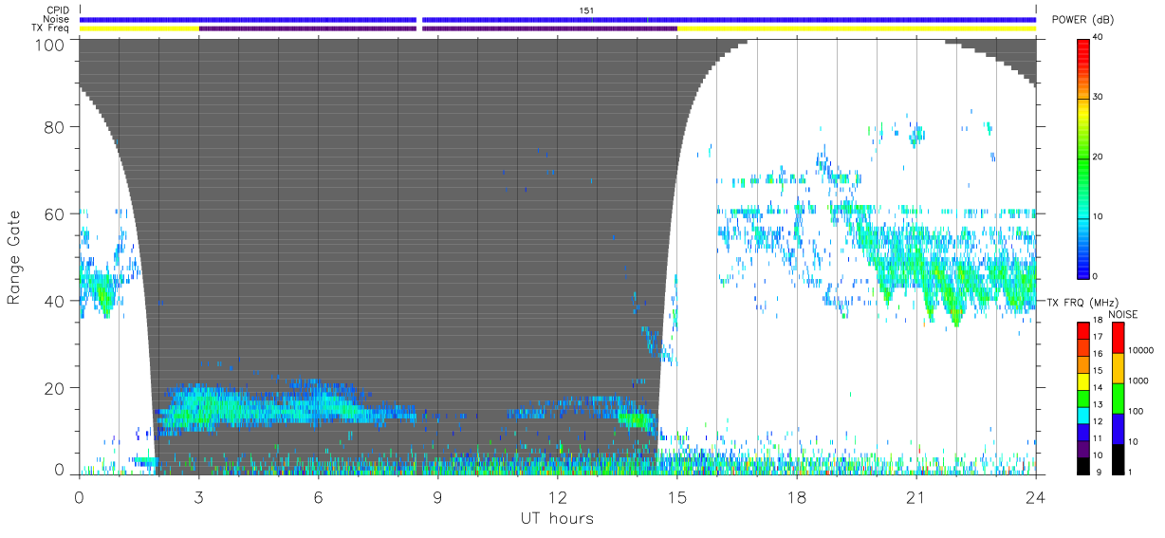Click the "14" tick on the TX FRQ legend
Screen dimensions: 1165x538
(1099, 388)
